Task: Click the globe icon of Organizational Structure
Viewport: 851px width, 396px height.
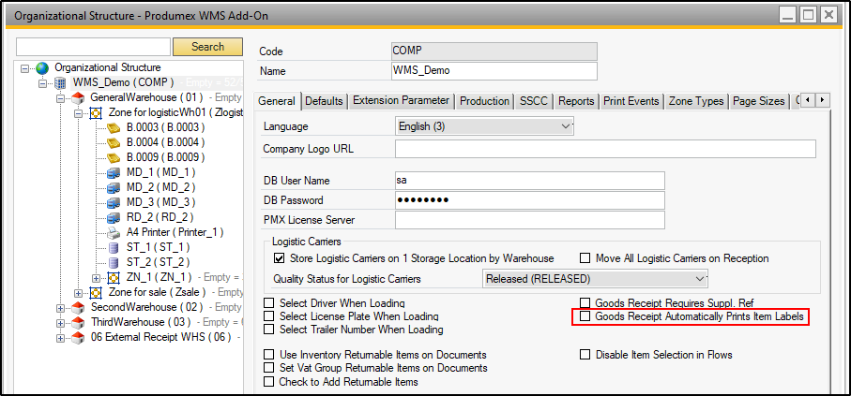Action: pos(42,67)
